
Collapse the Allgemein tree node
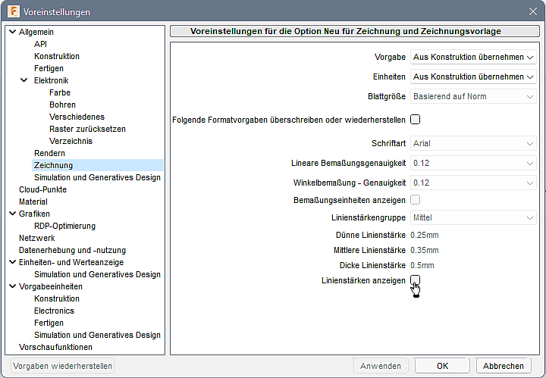tap(11, 32)
